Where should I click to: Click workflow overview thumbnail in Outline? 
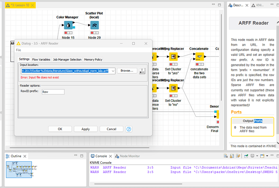click(19, 169)
